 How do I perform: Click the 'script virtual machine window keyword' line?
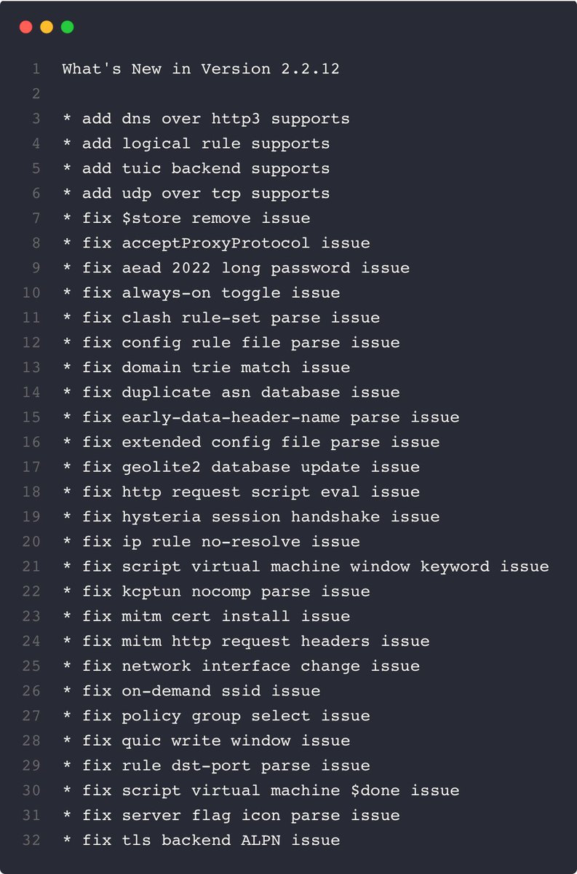point(306,566)
